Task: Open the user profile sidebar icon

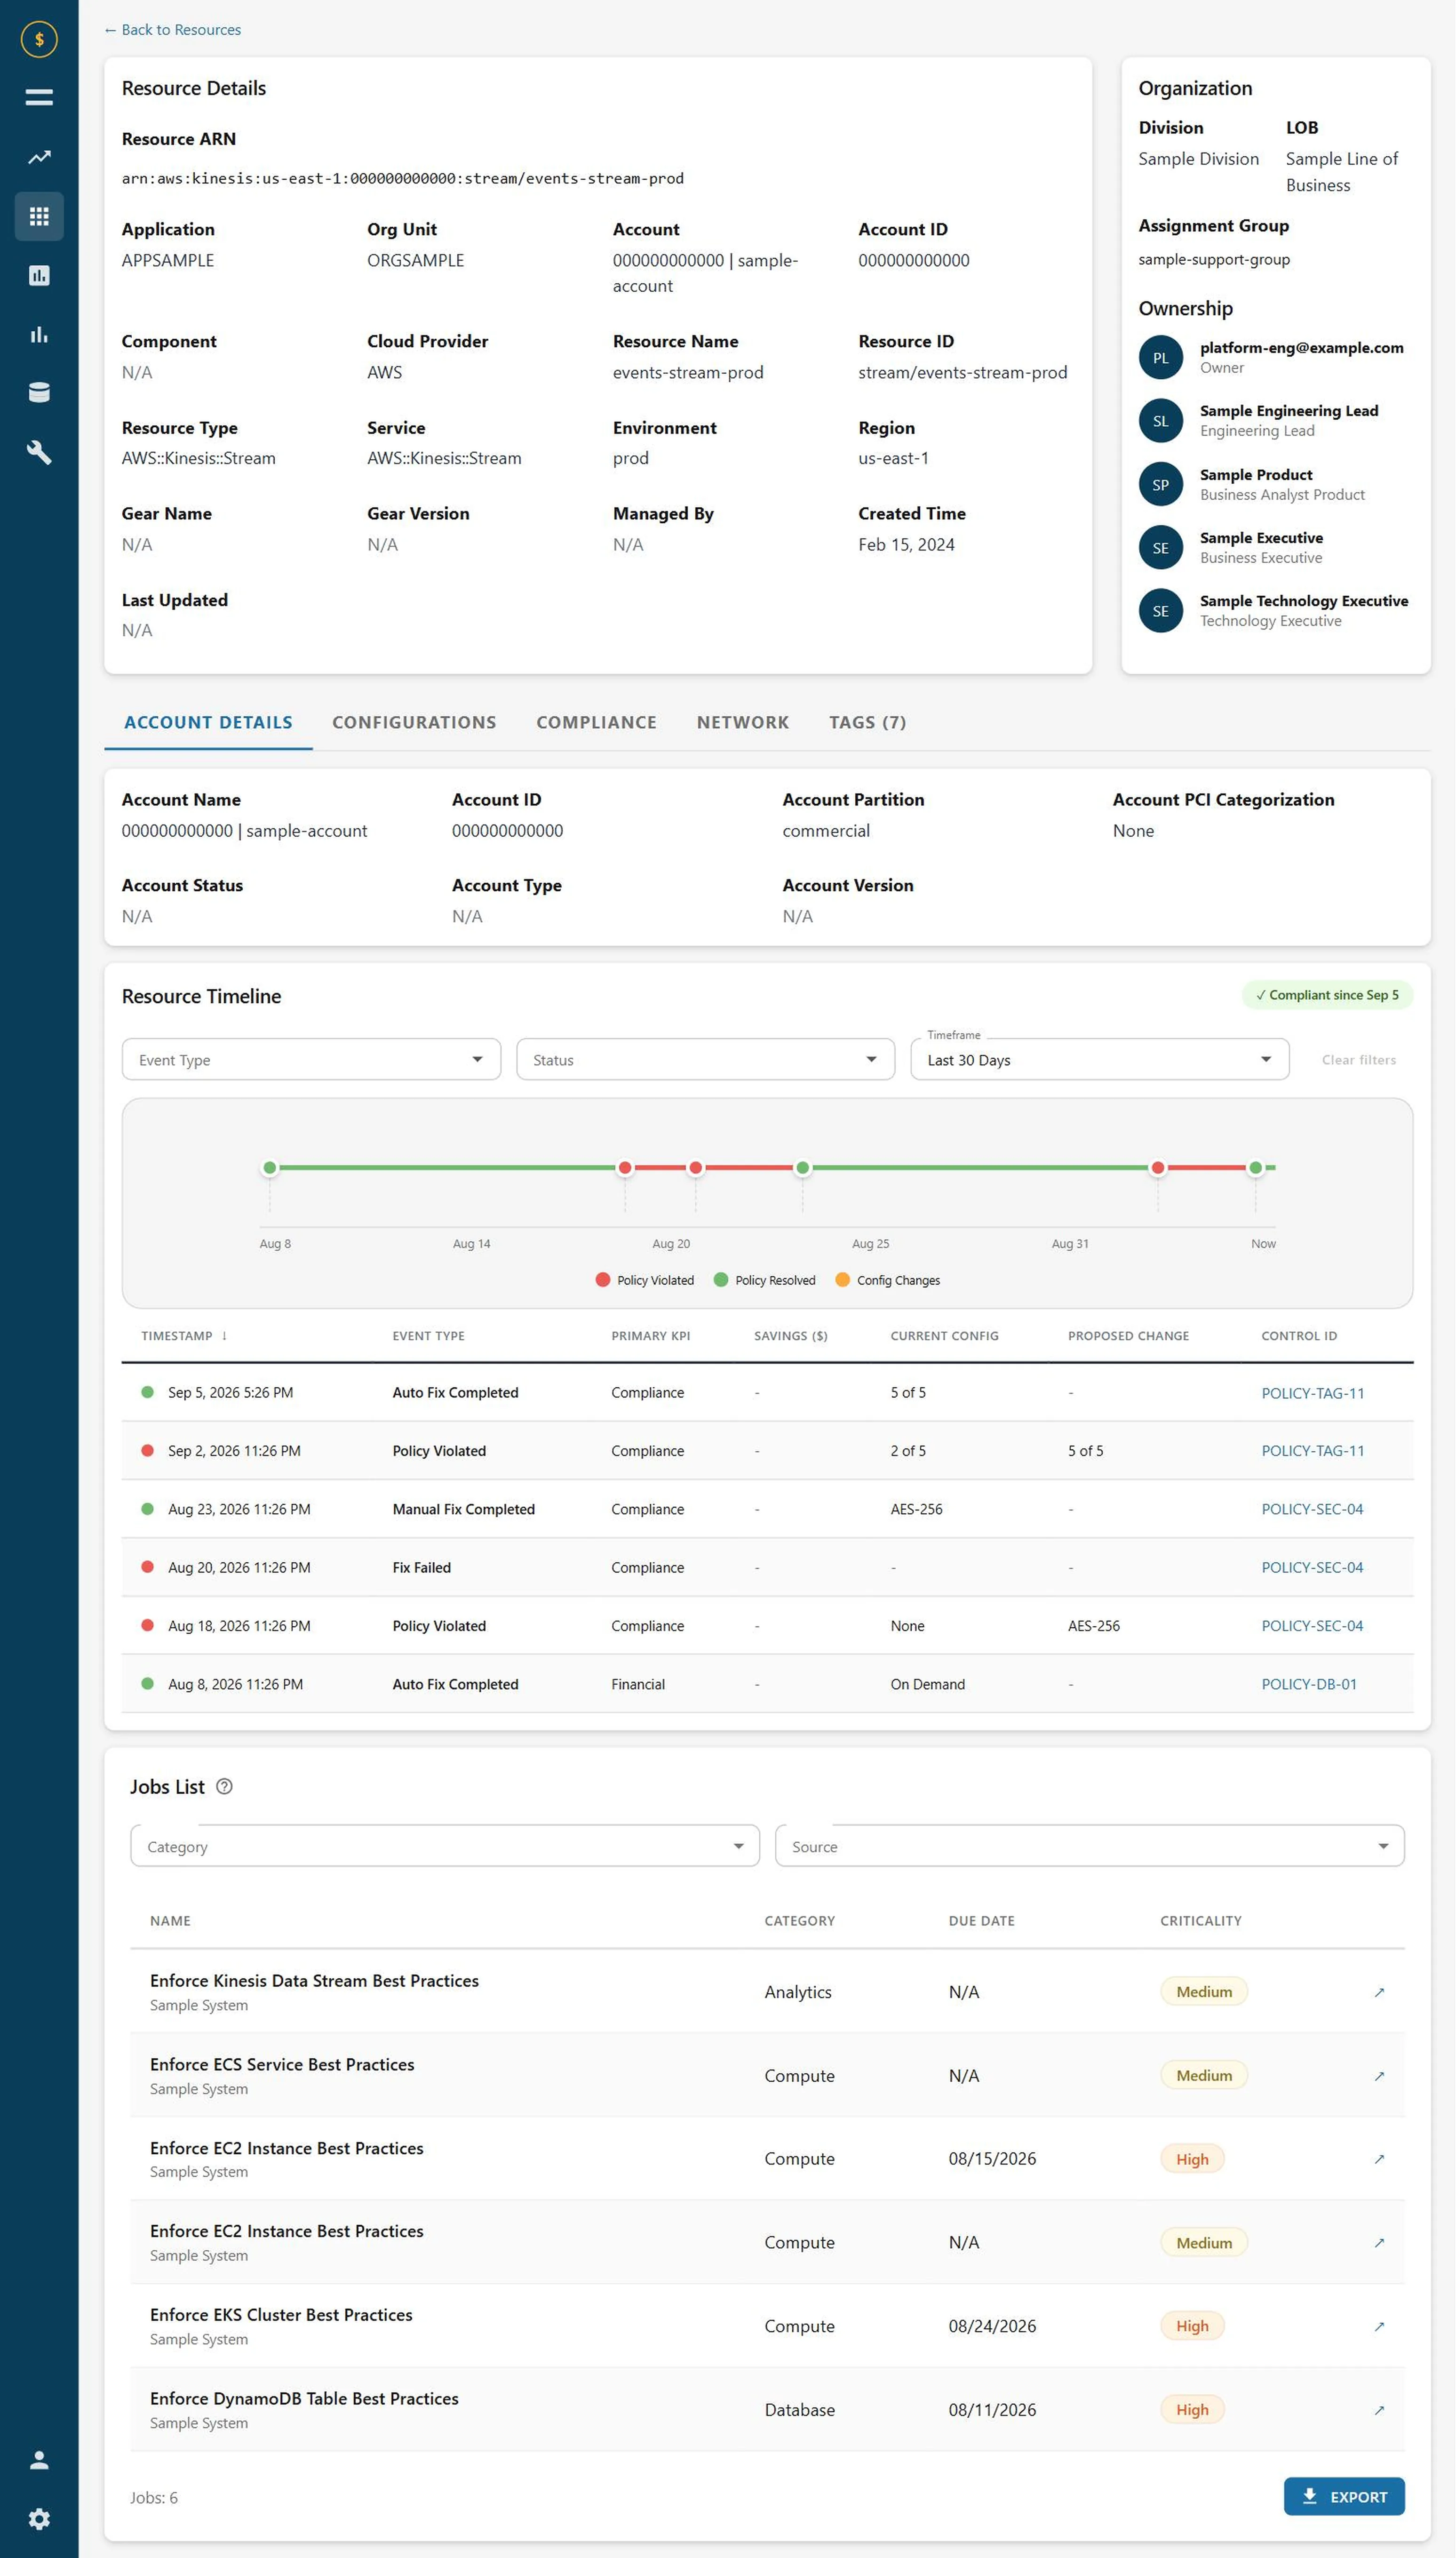Action: coord(39,2459)
